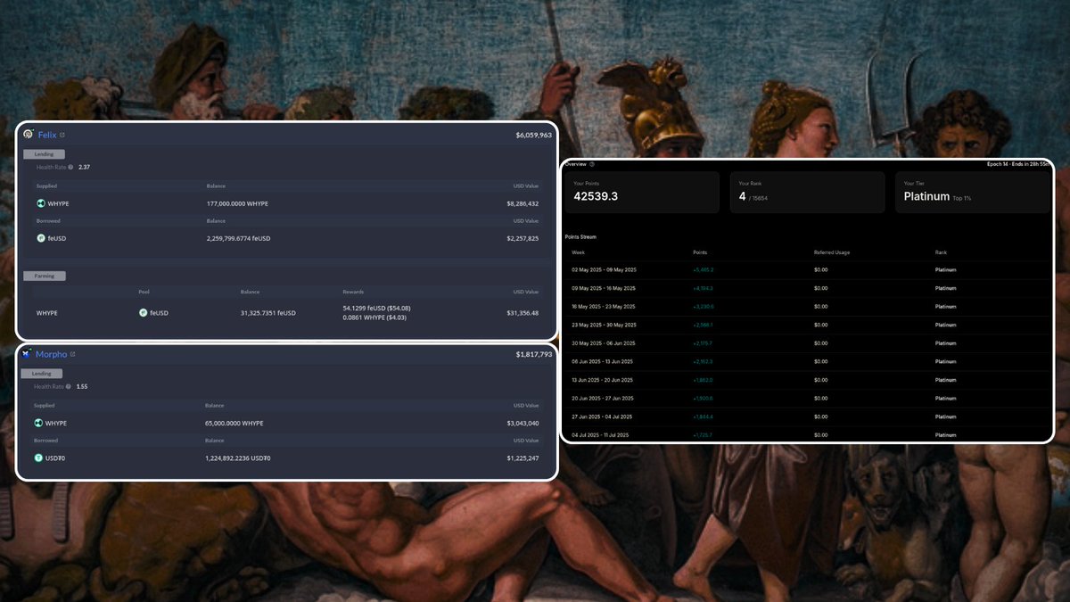This screenshot has height=602, width=1070.
Task: Click Platinum rank in the 16 May week row
Action: point(945,306)
